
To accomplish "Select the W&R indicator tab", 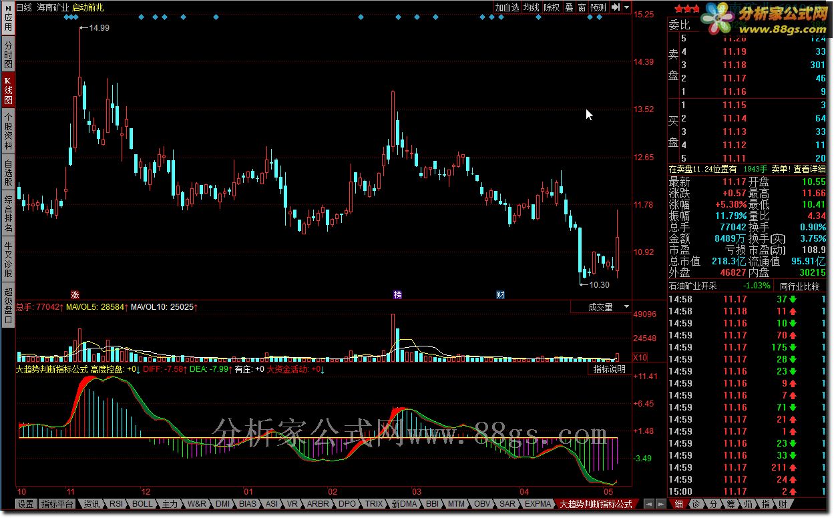I will pos(196,504).
